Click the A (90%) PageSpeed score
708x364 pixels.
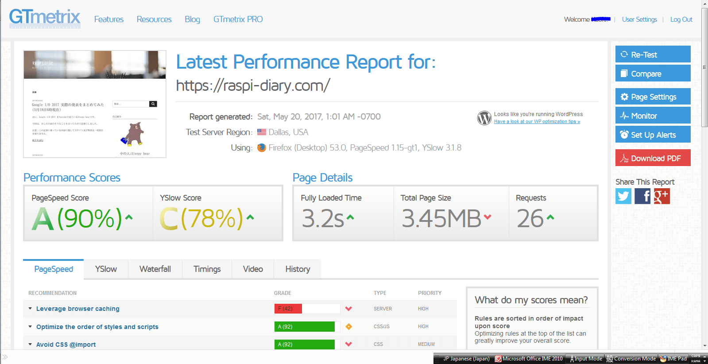[x=77, y=218]
